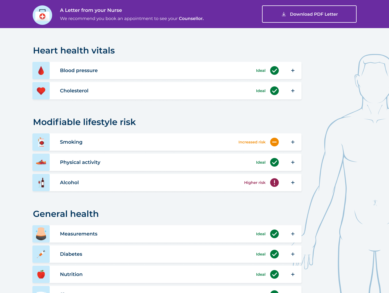Expand the Nutrition row
This screenshot has width=389, height=293.
click(293, 274)
